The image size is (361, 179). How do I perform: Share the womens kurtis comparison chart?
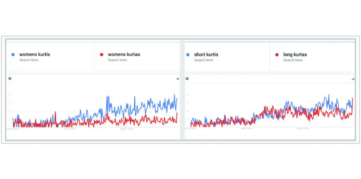tap(177, 79)
